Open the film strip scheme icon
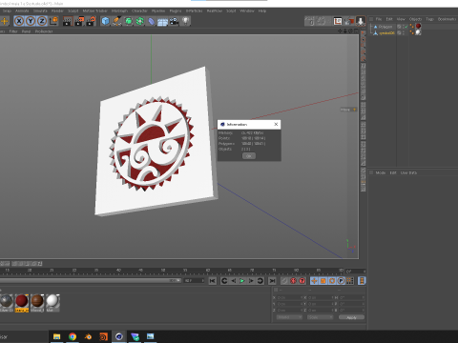Screen dimensions: 458x343 pos(362,281)
